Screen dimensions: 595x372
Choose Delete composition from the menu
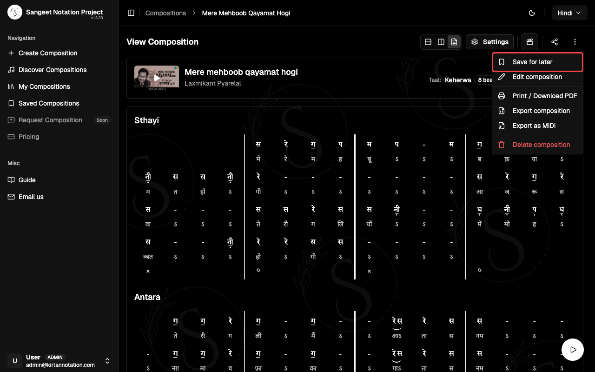tap(541, 145)
